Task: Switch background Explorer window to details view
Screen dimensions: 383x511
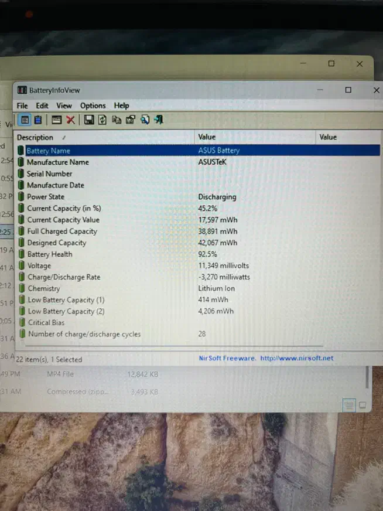Action: coord(348,404)
